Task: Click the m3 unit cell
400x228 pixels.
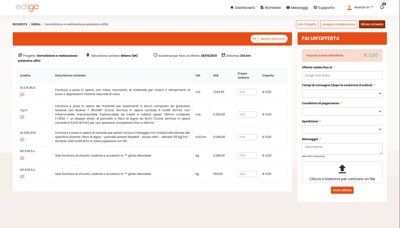Action: (198, 92)
